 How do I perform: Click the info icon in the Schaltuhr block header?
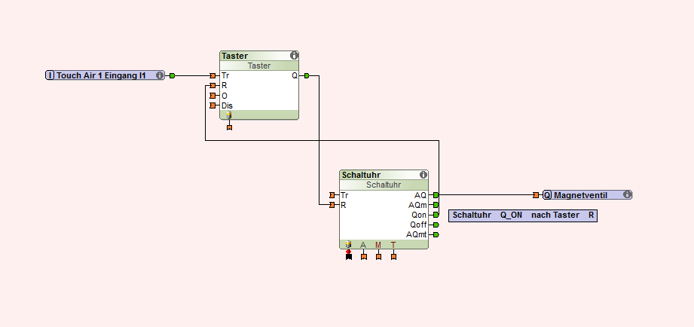click(423, 175)
